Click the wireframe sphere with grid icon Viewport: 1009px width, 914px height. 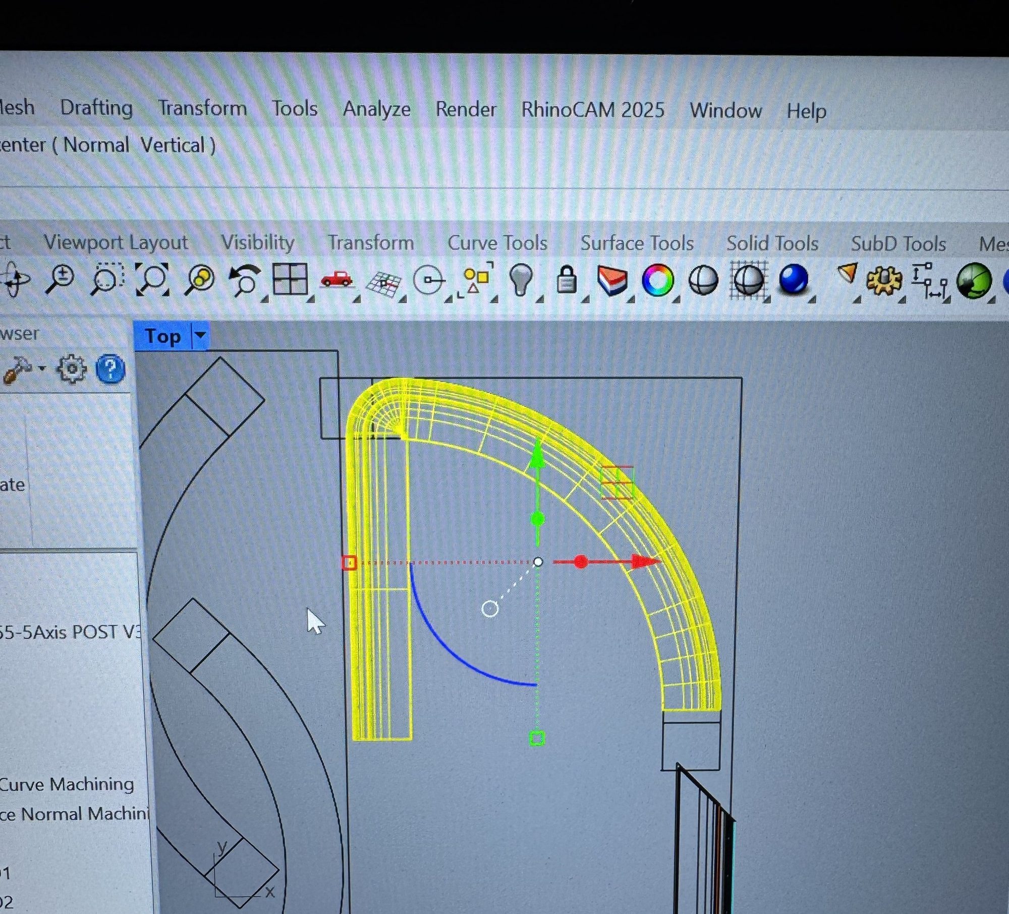[749, 280]
